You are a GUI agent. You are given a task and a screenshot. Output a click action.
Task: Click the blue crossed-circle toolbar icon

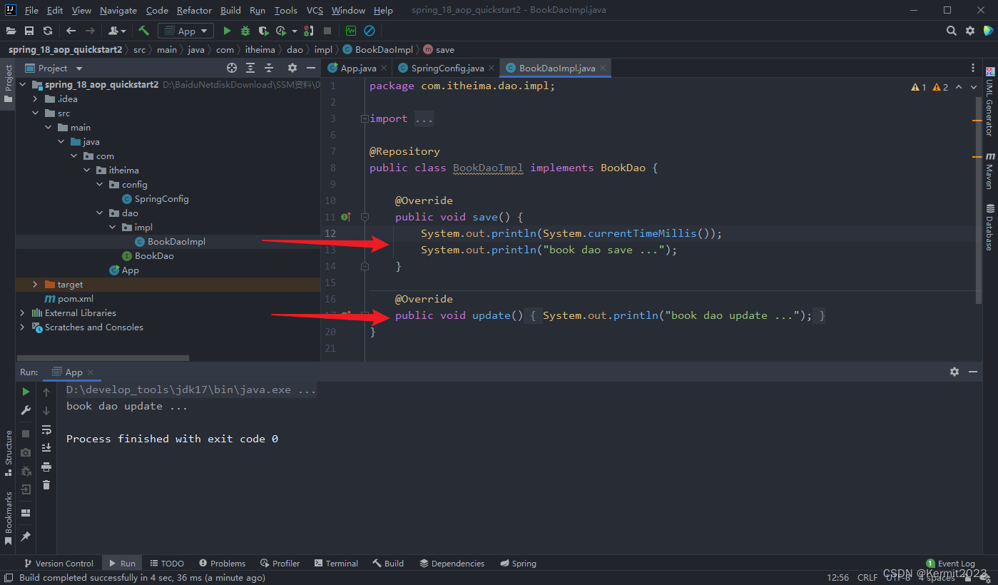point(370,31)
